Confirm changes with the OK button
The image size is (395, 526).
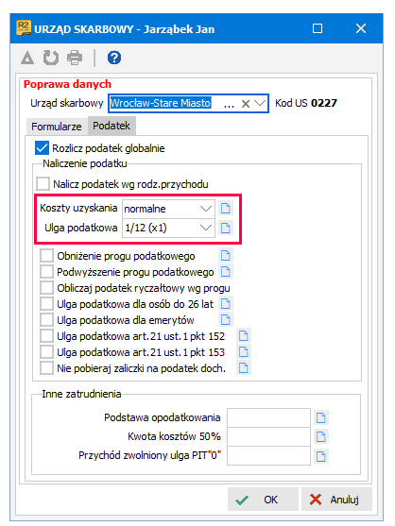(263, 500)
